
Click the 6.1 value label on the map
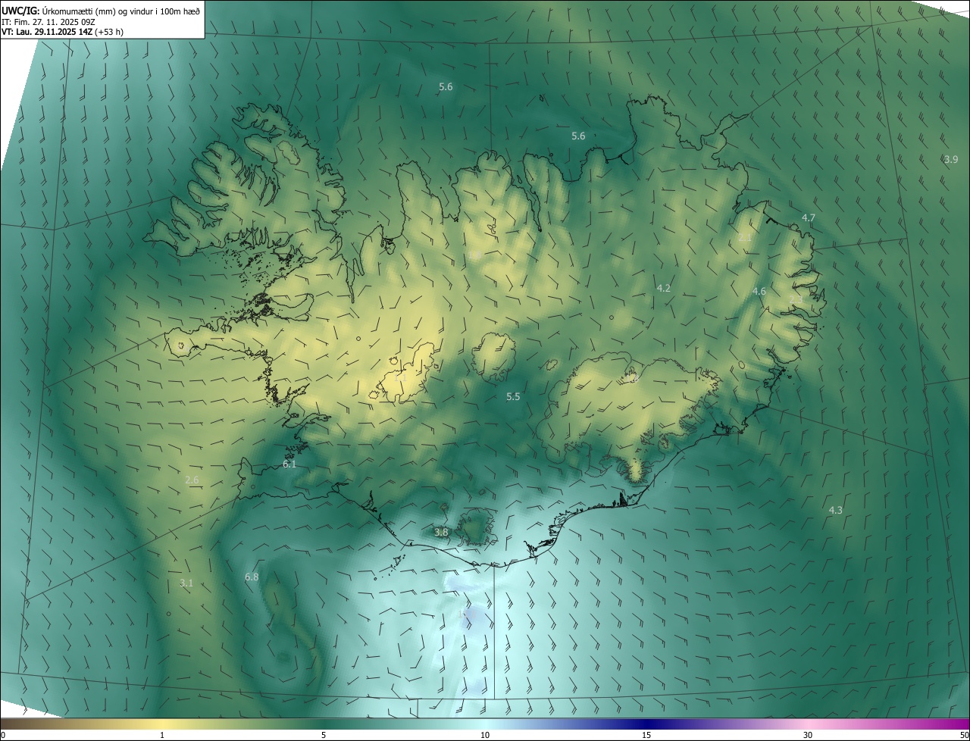click(289, 464)
